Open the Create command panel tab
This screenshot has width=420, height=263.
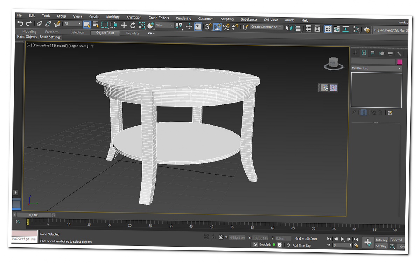pos(355,53)
